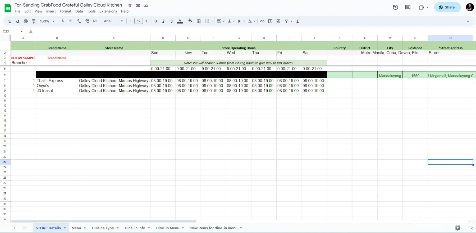Open the comments panel icon
The width and height of the screenshot is (476, 233).
(x=408, y=7)
